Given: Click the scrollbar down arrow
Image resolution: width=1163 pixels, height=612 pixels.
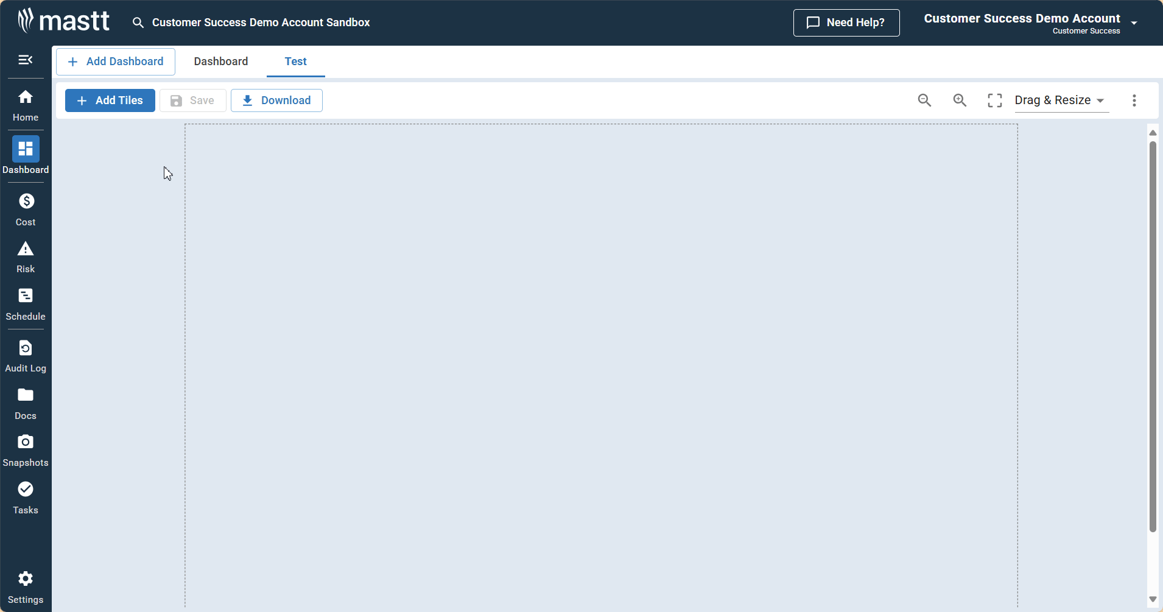Looking at the screenshot, I should pyautogui.click(x=1153, y=599).
